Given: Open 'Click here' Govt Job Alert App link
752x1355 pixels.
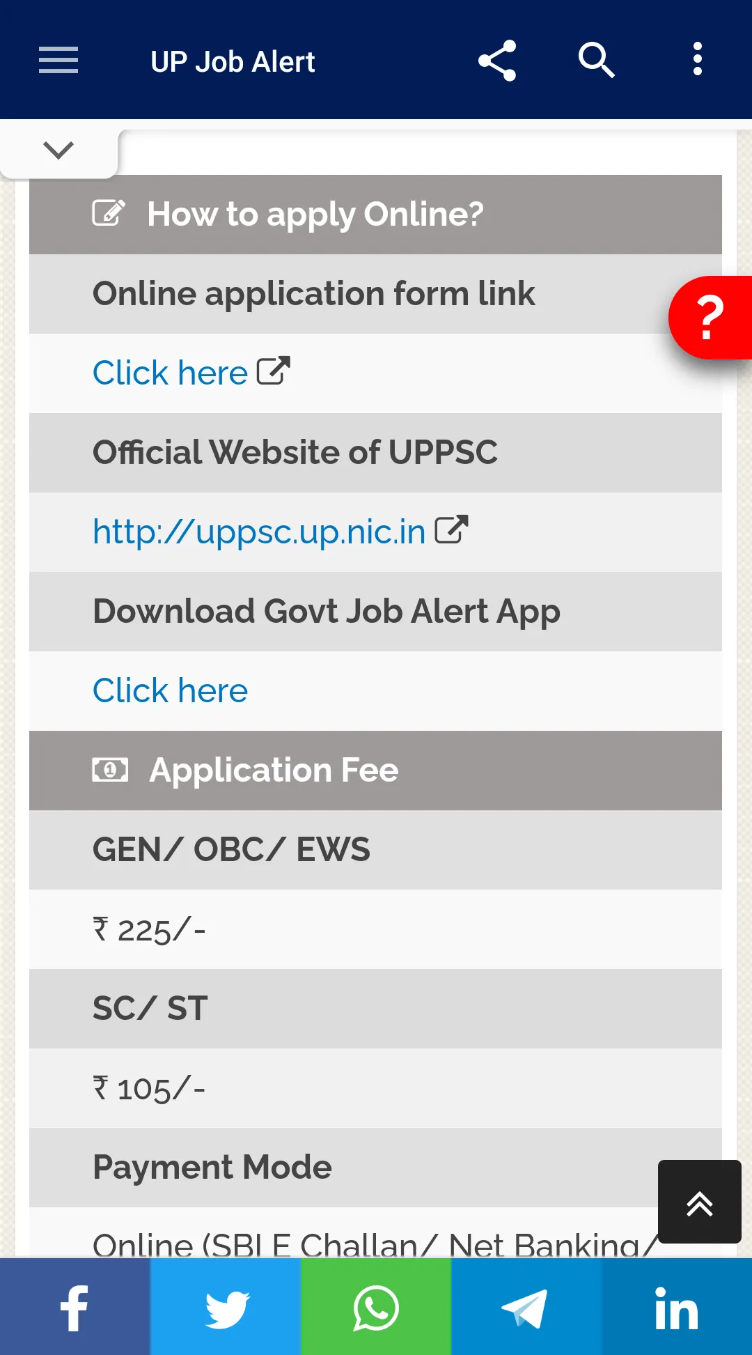Looking at the screenshot, I should click(x=170, y=690).
